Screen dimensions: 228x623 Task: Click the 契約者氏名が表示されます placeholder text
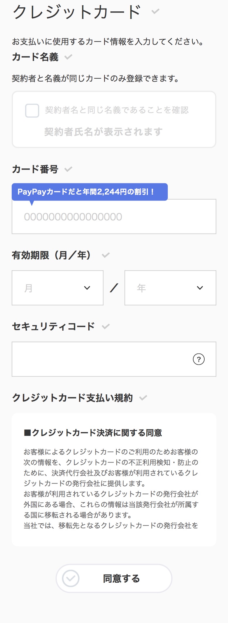click(103, 132)
